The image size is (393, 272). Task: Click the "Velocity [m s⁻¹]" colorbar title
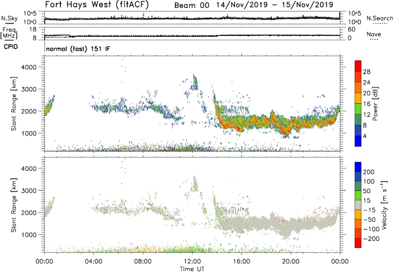pyautogui.click(x=384, y=205)
